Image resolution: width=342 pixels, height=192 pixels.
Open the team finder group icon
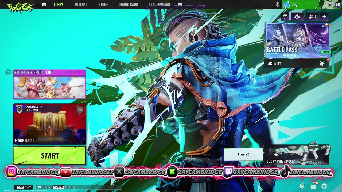pyautogui.click(x=297, y=17)
